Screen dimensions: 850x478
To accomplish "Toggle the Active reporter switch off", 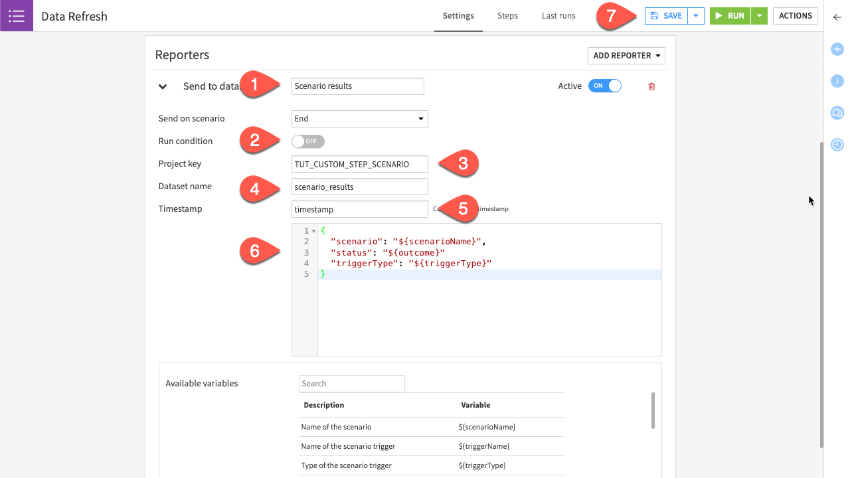I will coord(605,86).
